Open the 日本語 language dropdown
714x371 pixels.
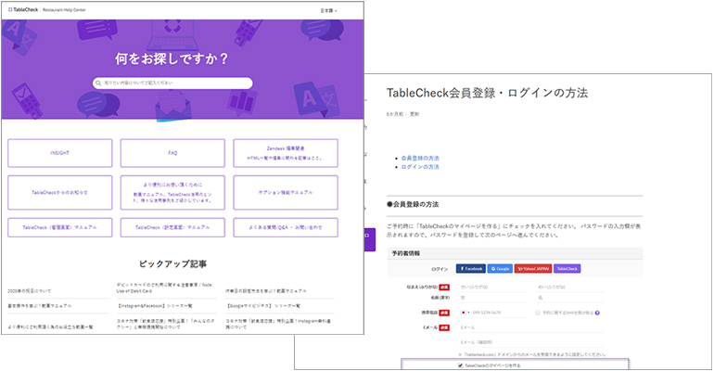[329, 10]
